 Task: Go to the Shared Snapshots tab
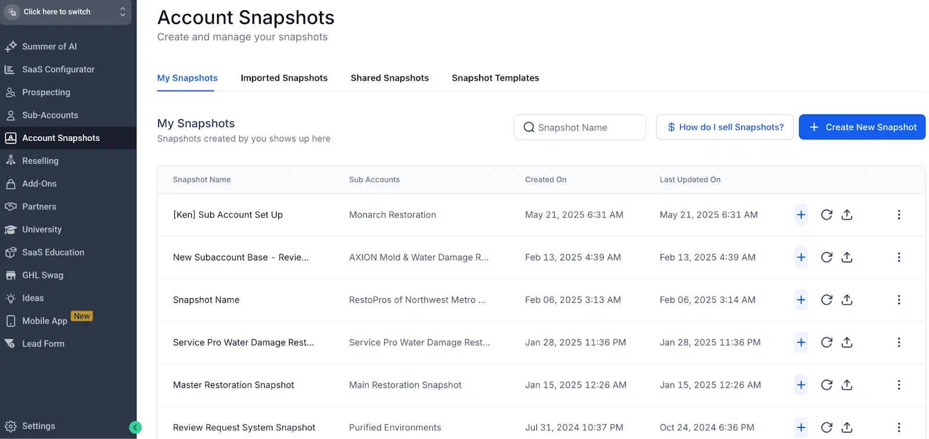coord(390,78)
